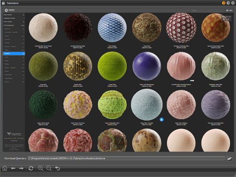Edit the Download Directory path field

(x=126, y=158)
